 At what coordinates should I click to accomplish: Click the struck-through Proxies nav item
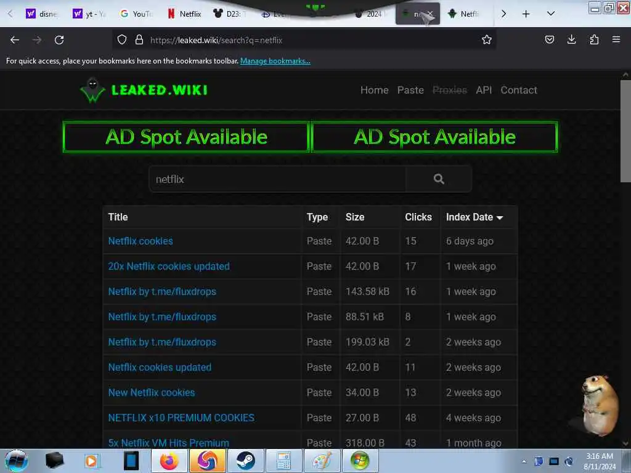449,90
